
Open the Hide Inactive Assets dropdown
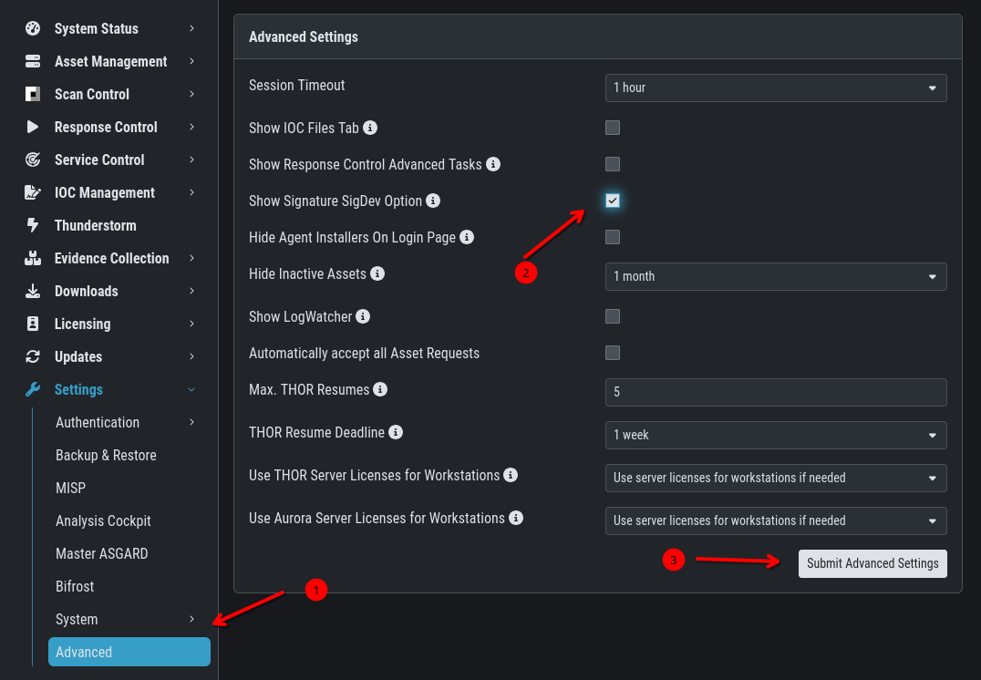(x=776, y=276)
